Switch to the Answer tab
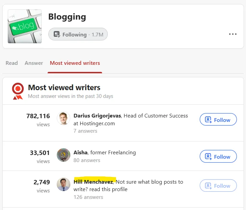This screenshot has width=246, height=210. 34,63
